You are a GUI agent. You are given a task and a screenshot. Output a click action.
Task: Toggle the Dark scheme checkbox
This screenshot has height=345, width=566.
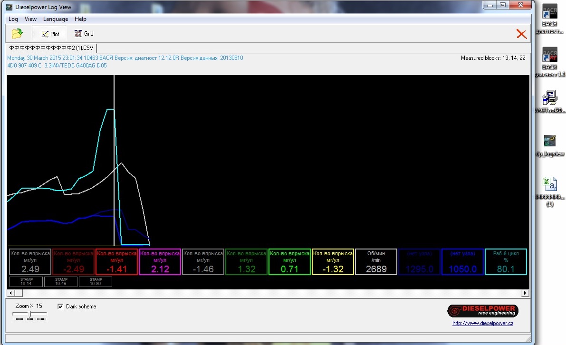click(x=60, y=307)
